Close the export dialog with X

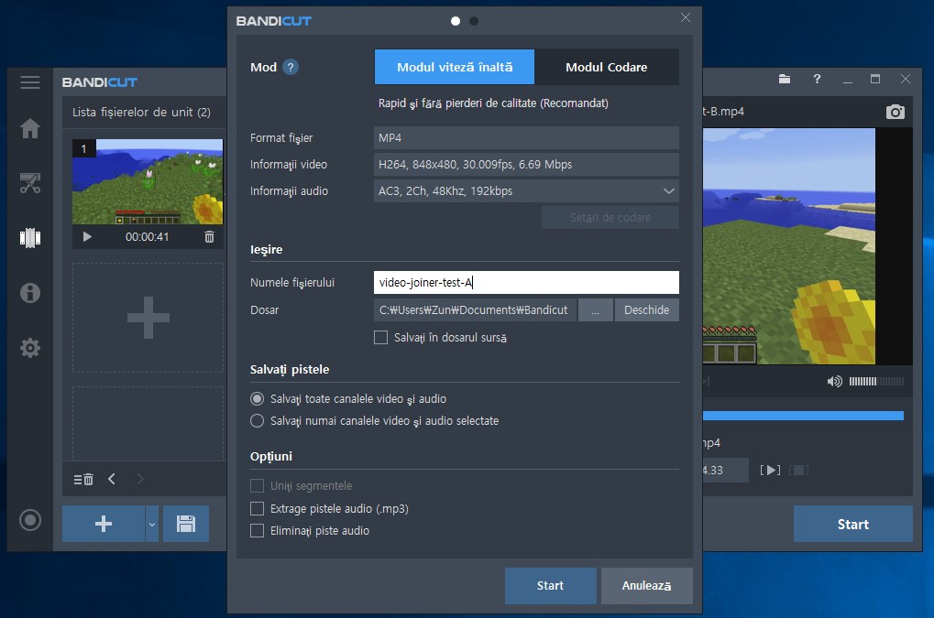686,17
